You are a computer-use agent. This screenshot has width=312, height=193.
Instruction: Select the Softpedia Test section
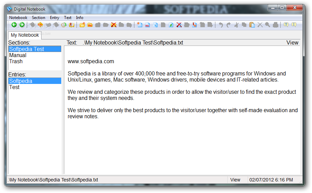35,49
